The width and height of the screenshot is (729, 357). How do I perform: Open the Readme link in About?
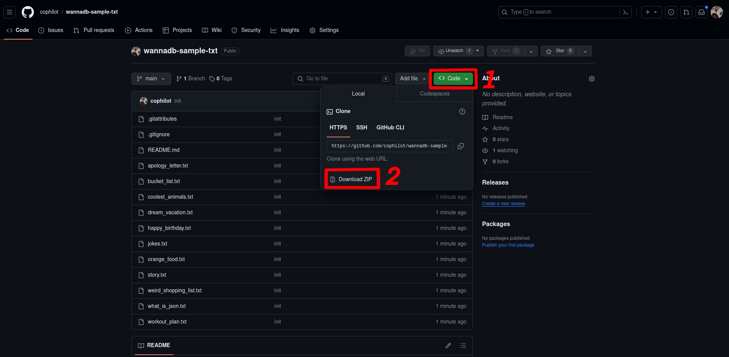pos(497,118)
